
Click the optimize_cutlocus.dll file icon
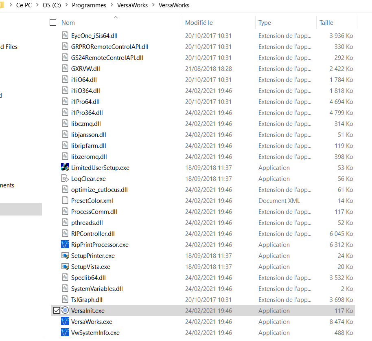click(65, 189)
